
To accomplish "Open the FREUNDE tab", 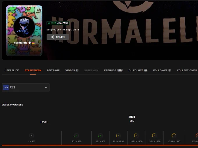I will [x=113, y=70].
